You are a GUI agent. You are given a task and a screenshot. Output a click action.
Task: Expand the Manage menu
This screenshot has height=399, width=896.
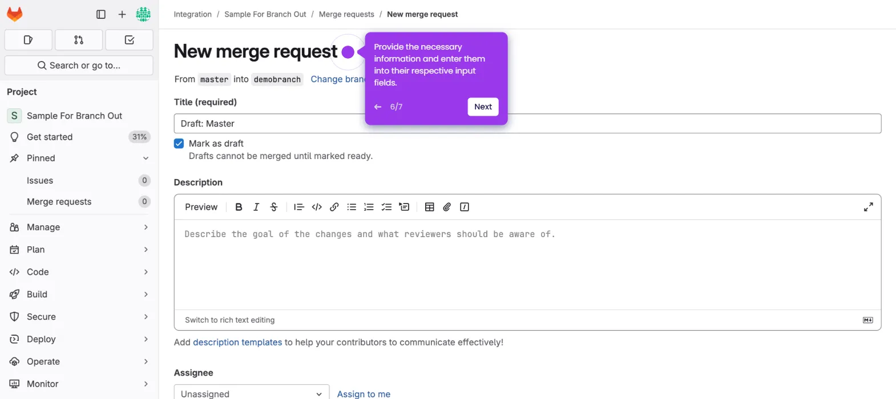click(x=79, y=227)
